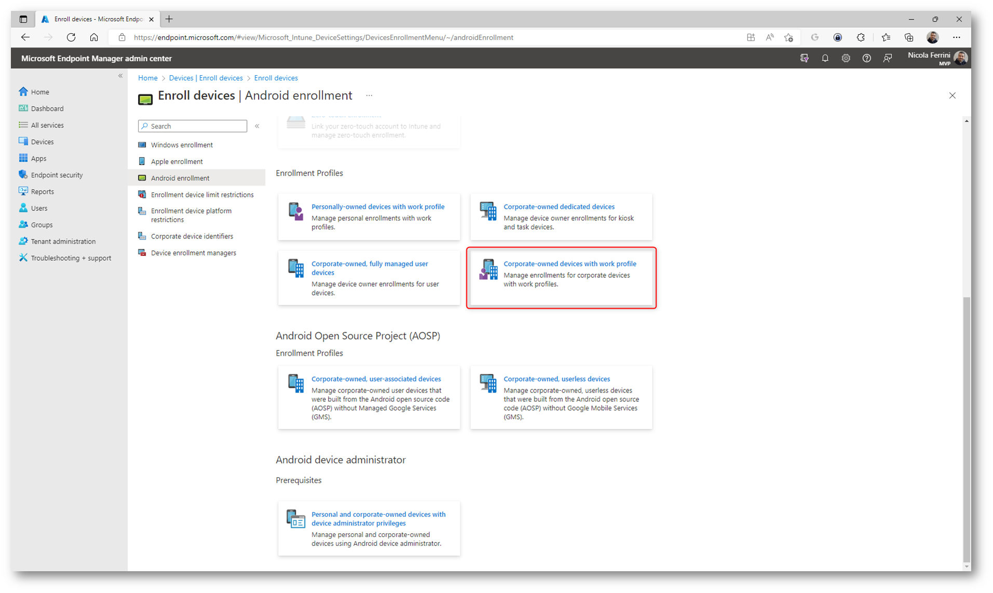Open browser Collections icon
Viewport: 993px width, 593px height.
pos(908,37)
